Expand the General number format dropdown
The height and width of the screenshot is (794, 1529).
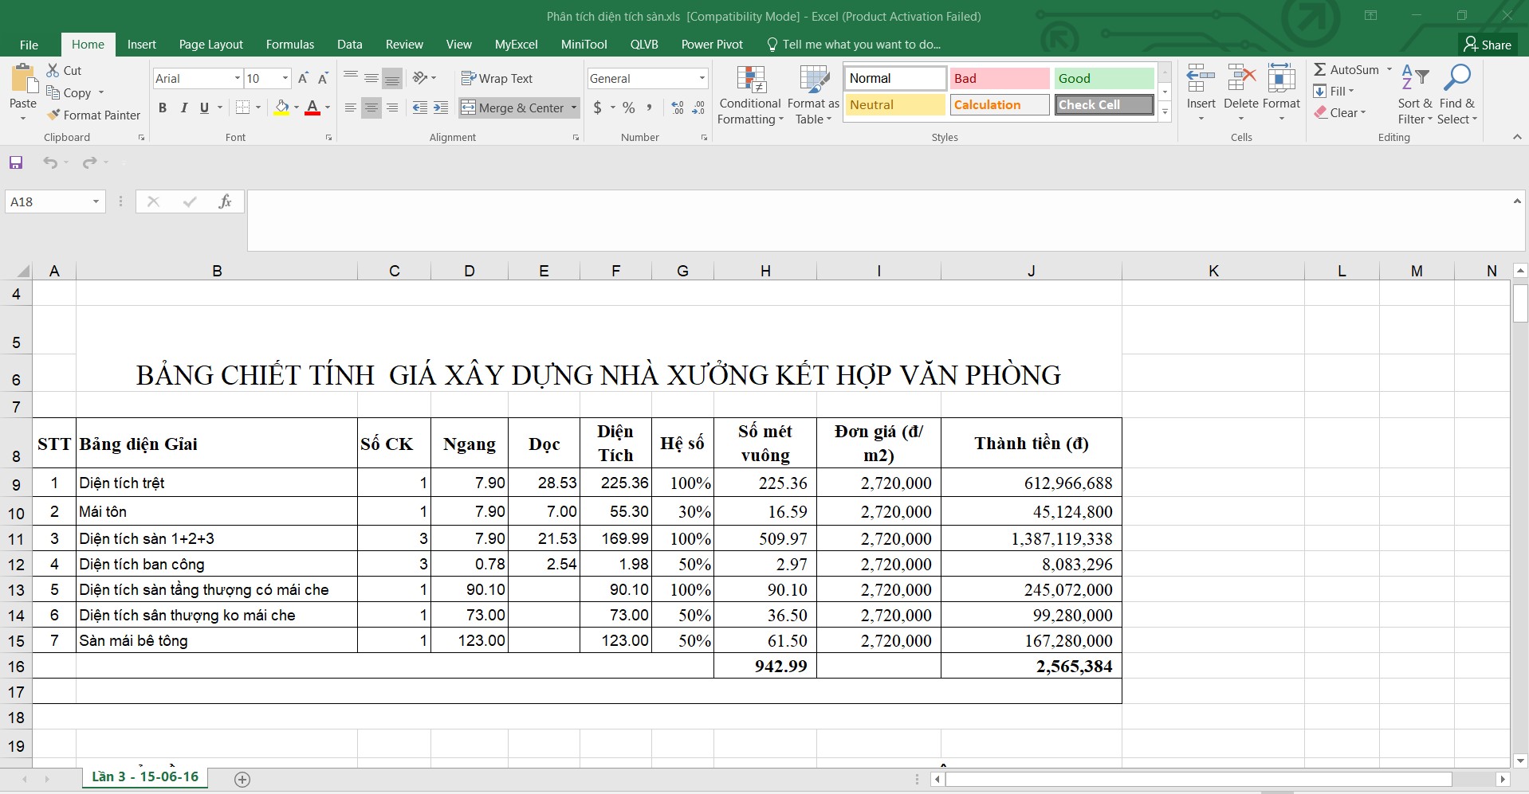tap(702, 79)
